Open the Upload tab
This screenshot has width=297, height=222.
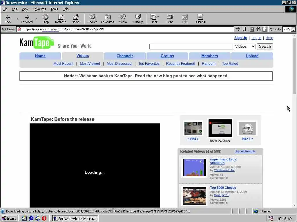tap(252, 56)
